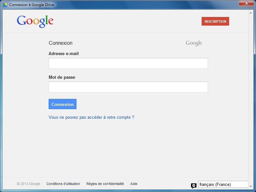Open the Conditions d'utilisation link

coord(63,184)
